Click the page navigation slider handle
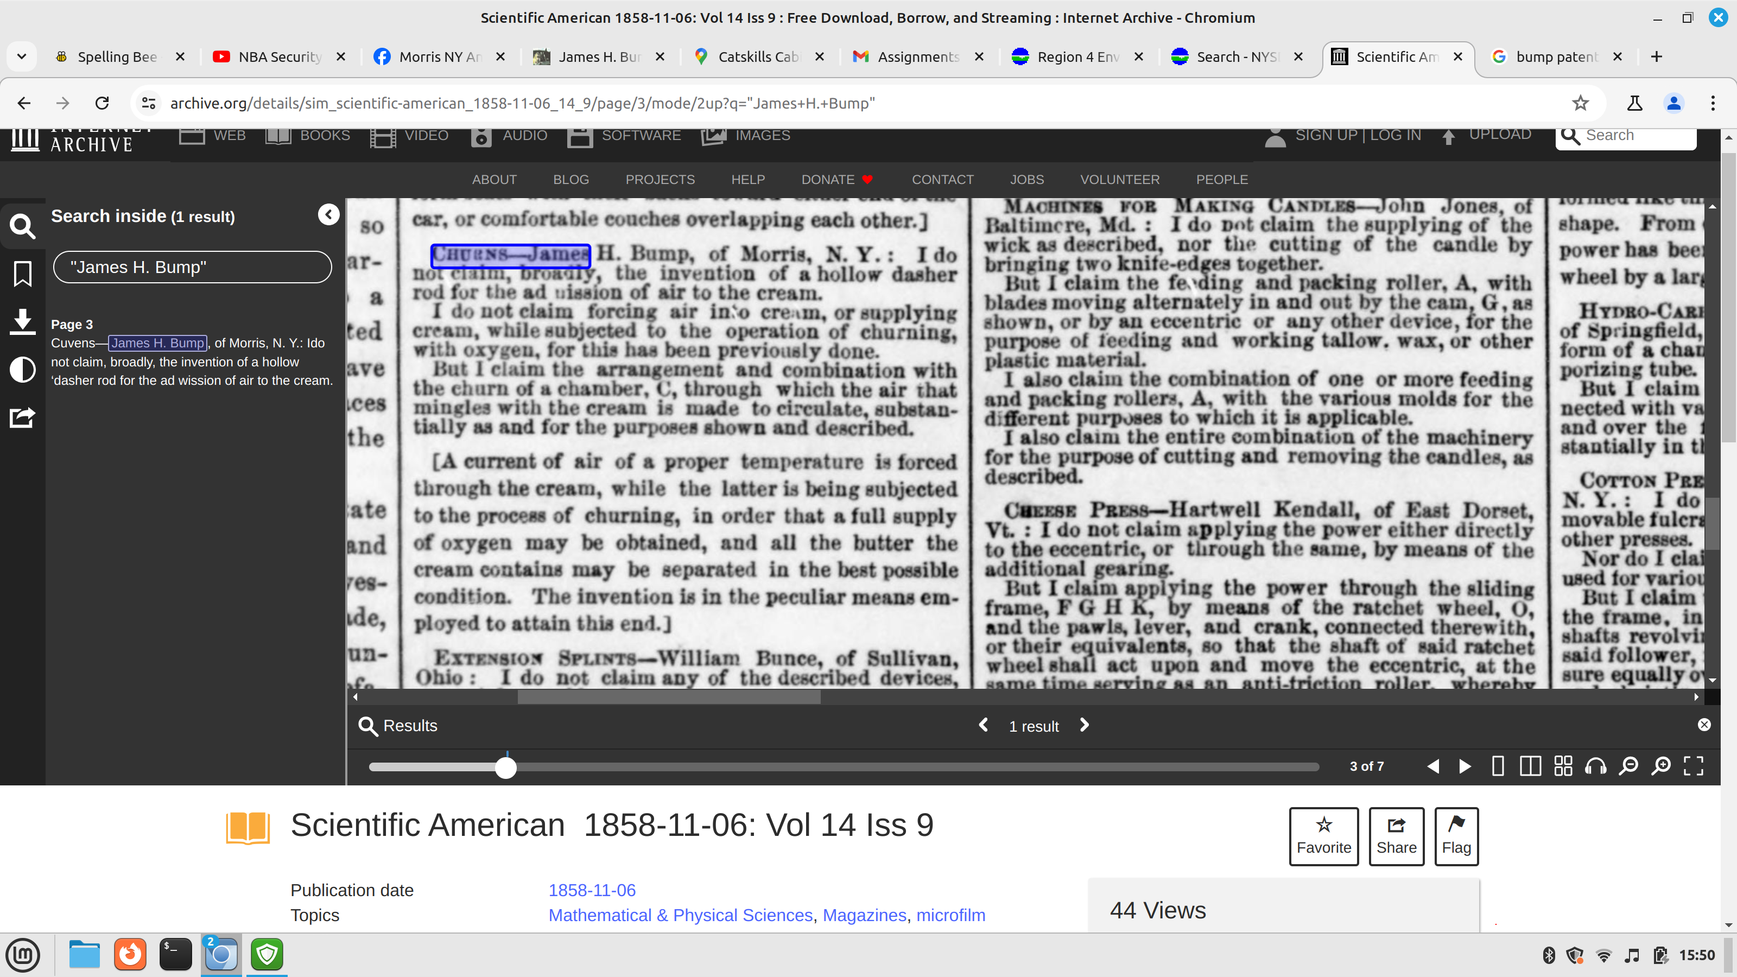This screenshot has height=977, width=1737. pyautogui.click(x=506, y=767)
